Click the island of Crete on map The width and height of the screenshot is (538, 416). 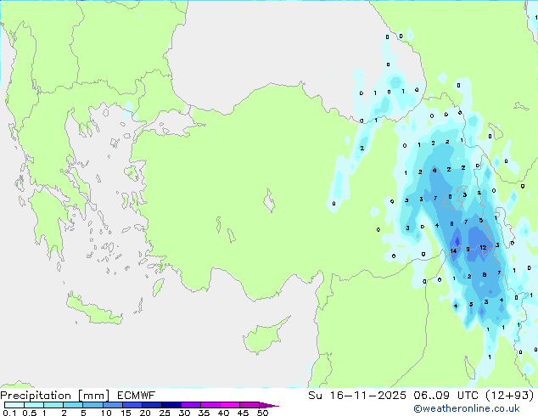click(93, 310)
